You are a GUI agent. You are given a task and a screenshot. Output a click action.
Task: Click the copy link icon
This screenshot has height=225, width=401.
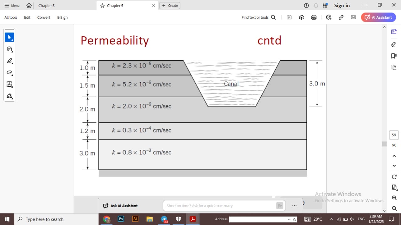[x=341, y=18]
